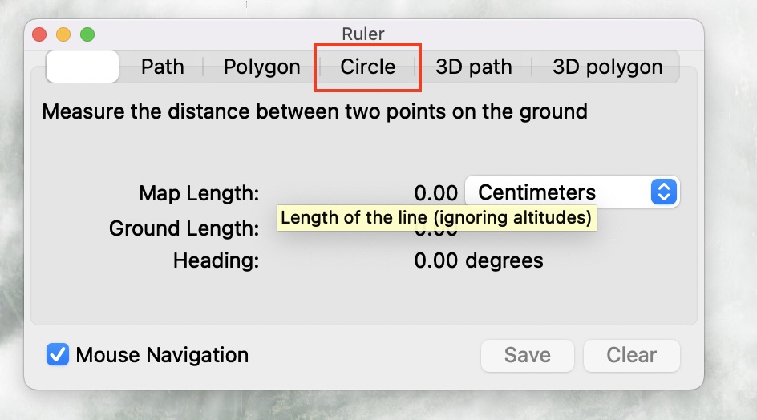Click the Clear button
Viewport: 757px width, 420px height.
click(631, 355)
